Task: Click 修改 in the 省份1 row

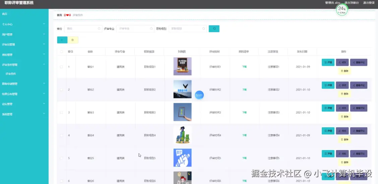Action: (342, 62)
